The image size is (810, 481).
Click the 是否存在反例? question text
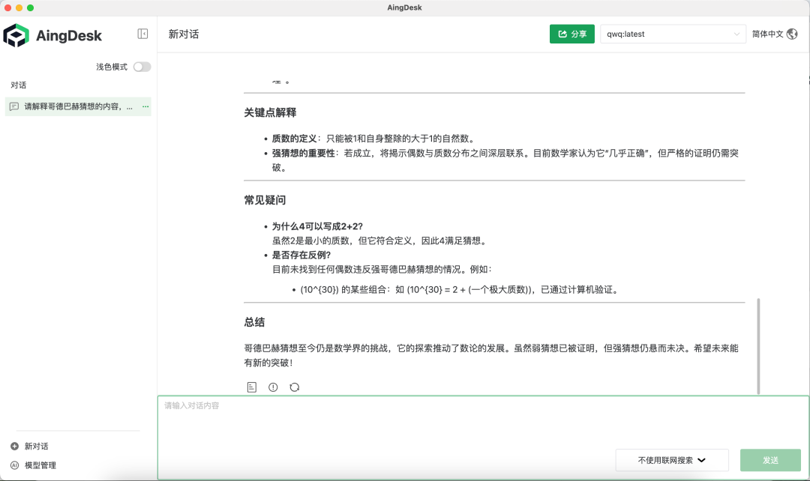[x=301, y=255]
